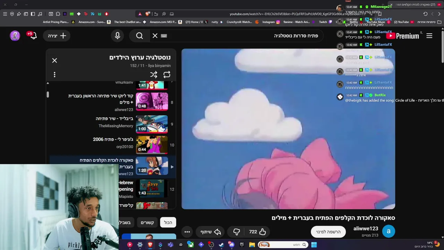The width and height of the screenshot is (444, 250).
Task: Click the video player area
Action: 288,129
